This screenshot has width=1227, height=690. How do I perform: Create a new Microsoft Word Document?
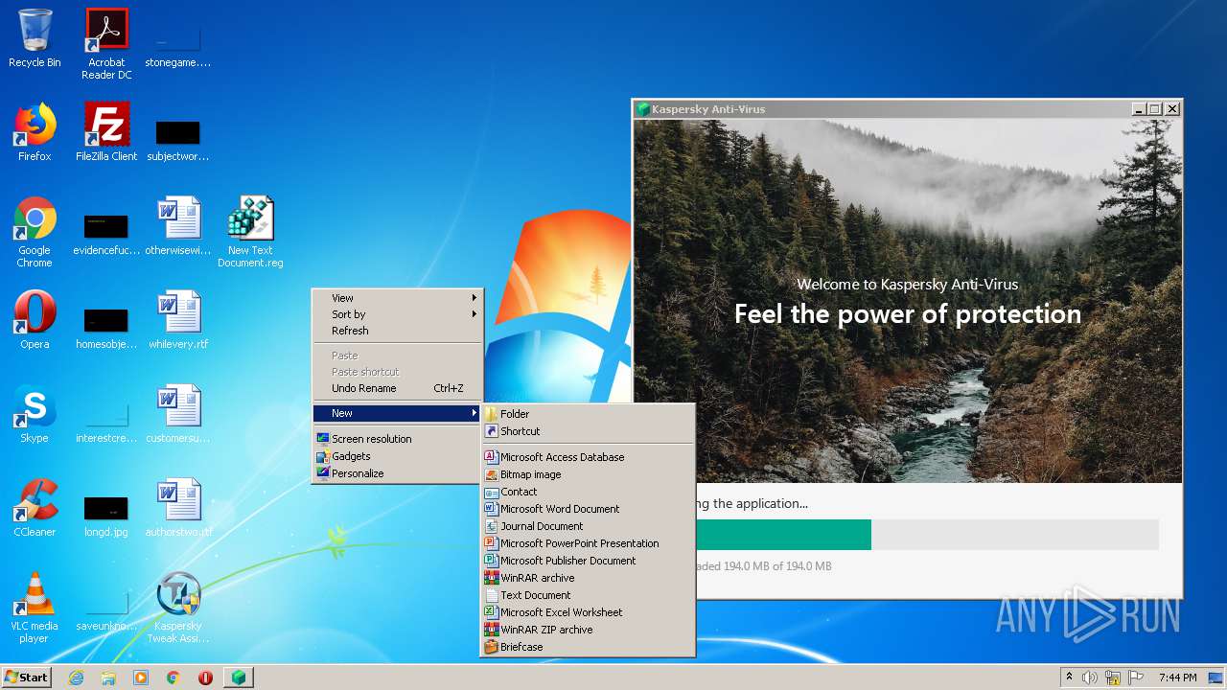point(588,509)
